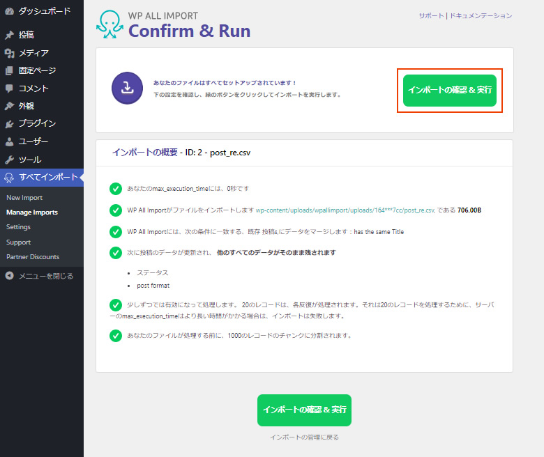Open the ドキュメンテーション link
Screen dimensions: 544x457
481,15
